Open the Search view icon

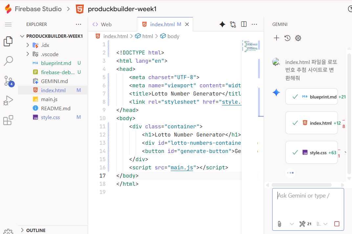click(8, 61)
